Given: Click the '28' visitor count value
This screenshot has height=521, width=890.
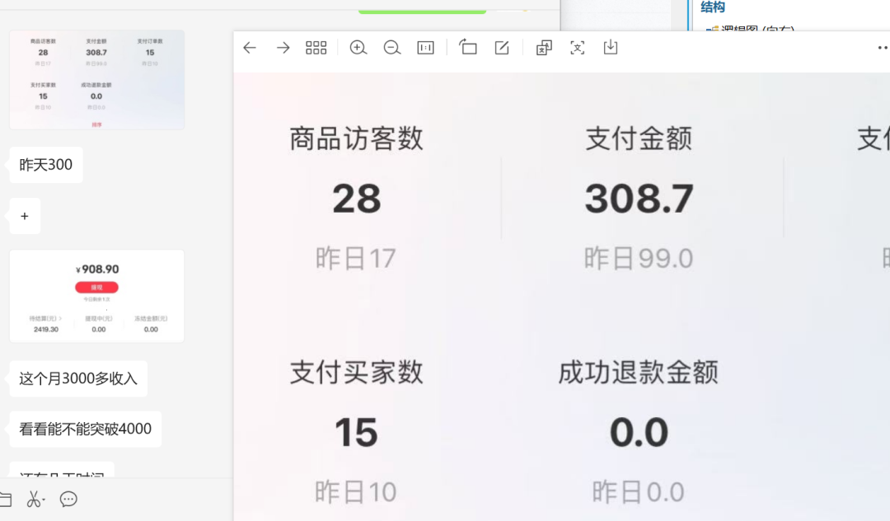Looking at the screenshot, I should 357,199.
